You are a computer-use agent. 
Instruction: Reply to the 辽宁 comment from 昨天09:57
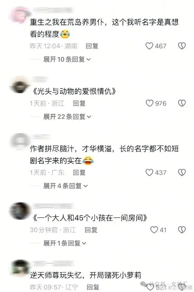[x=93, y=287]
